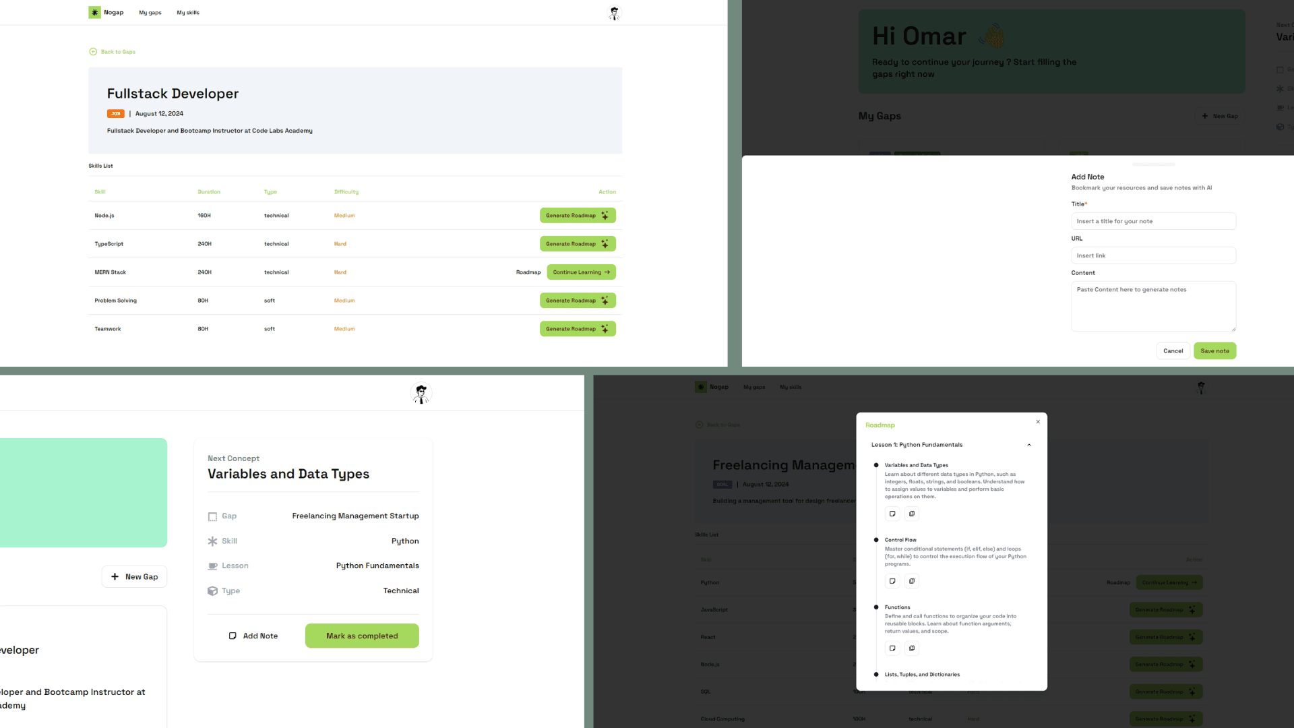1294x728 pixels.
Task: Continue Learning MERN Stack
Action: coord(581,272)
